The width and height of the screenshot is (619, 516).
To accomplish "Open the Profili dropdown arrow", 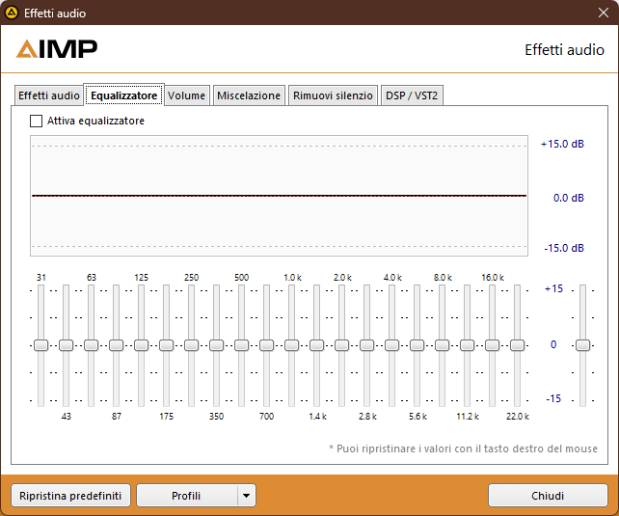I will pos(247,496).
